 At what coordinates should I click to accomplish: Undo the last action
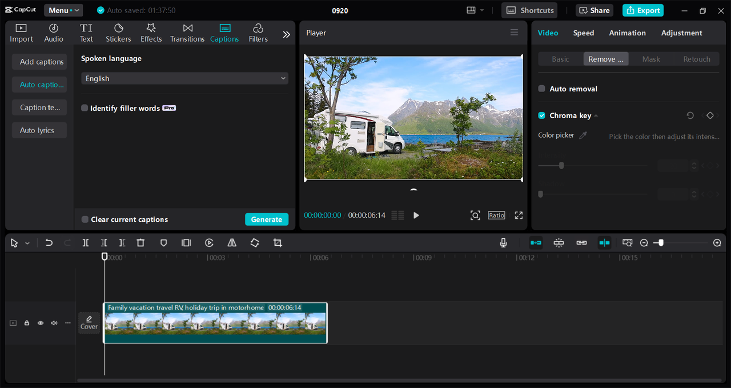[x=49, y=243]
